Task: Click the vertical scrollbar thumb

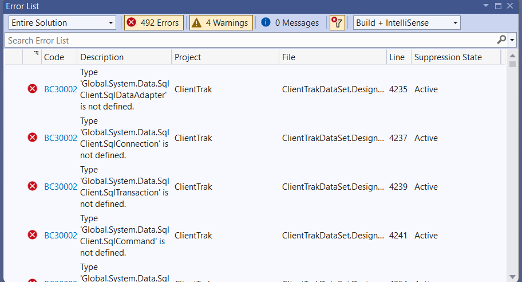Action: click(x=513, y=64)
